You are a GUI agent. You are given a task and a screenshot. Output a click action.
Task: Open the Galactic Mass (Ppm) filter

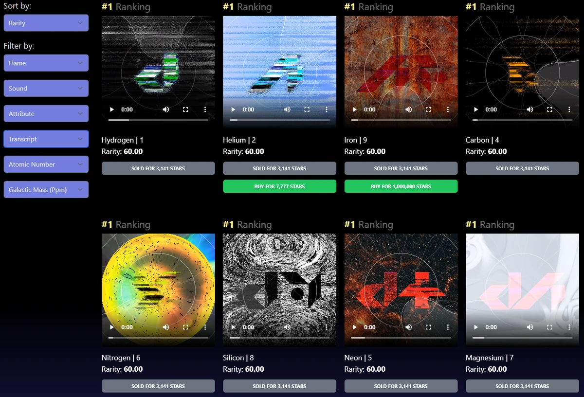click(x=46, y=189)
